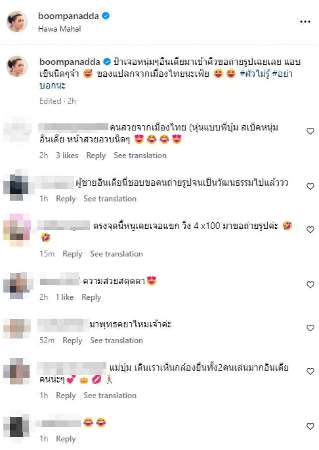See translation of the 52m comment
This screenshot has width=319, height=450.
click(x=116, y=340)
